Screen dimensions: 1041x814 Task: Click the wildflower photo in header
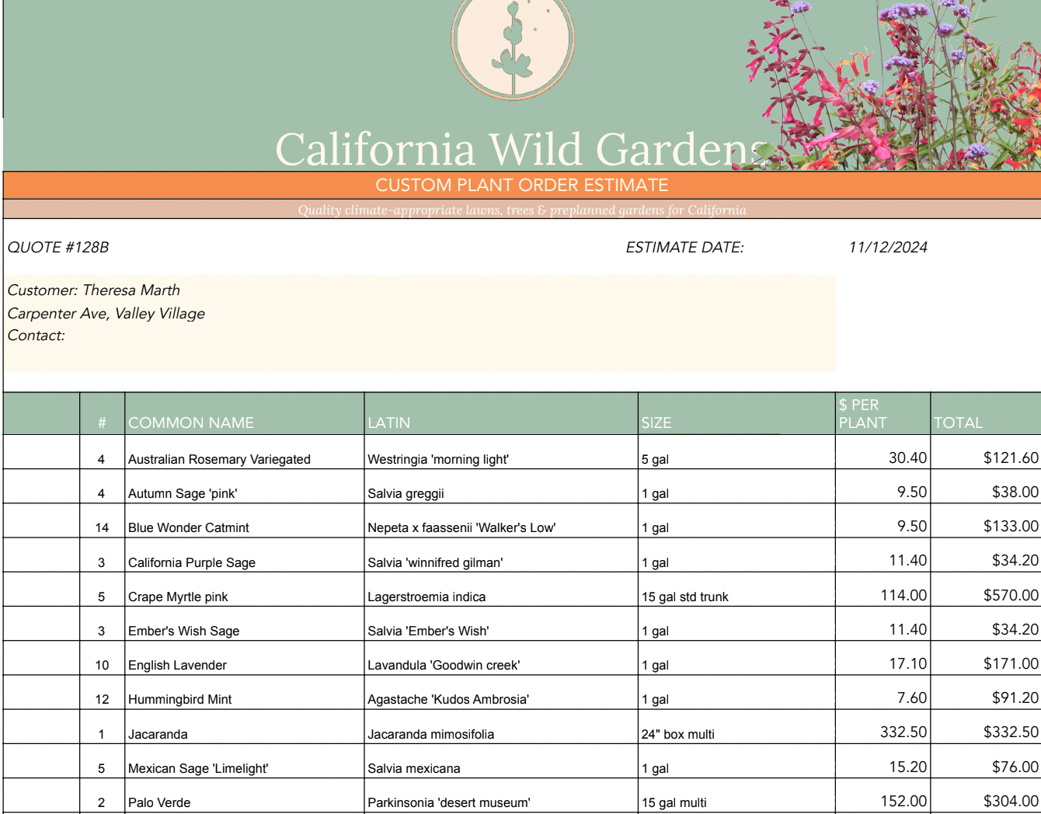coord(893,84)
